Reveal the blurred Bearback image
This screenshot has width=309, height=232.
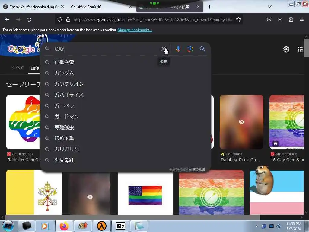241,122
